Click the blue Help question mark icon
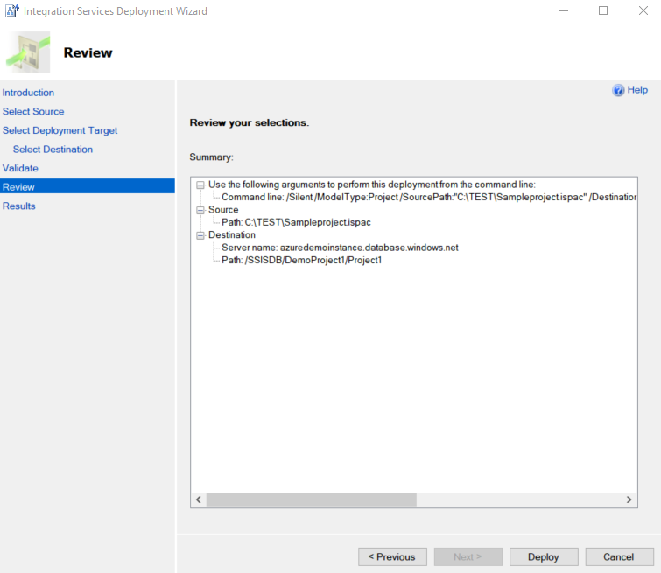Image resolution: width=661 pixels, height=573 pixels. 618,90
